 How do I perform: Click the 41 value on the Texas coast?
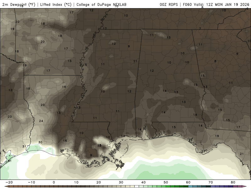(10, 161)
